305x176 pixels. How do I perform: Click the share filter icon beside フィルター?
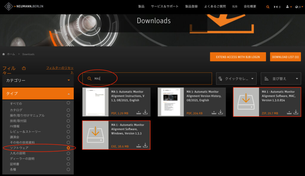tap(24, 68)
